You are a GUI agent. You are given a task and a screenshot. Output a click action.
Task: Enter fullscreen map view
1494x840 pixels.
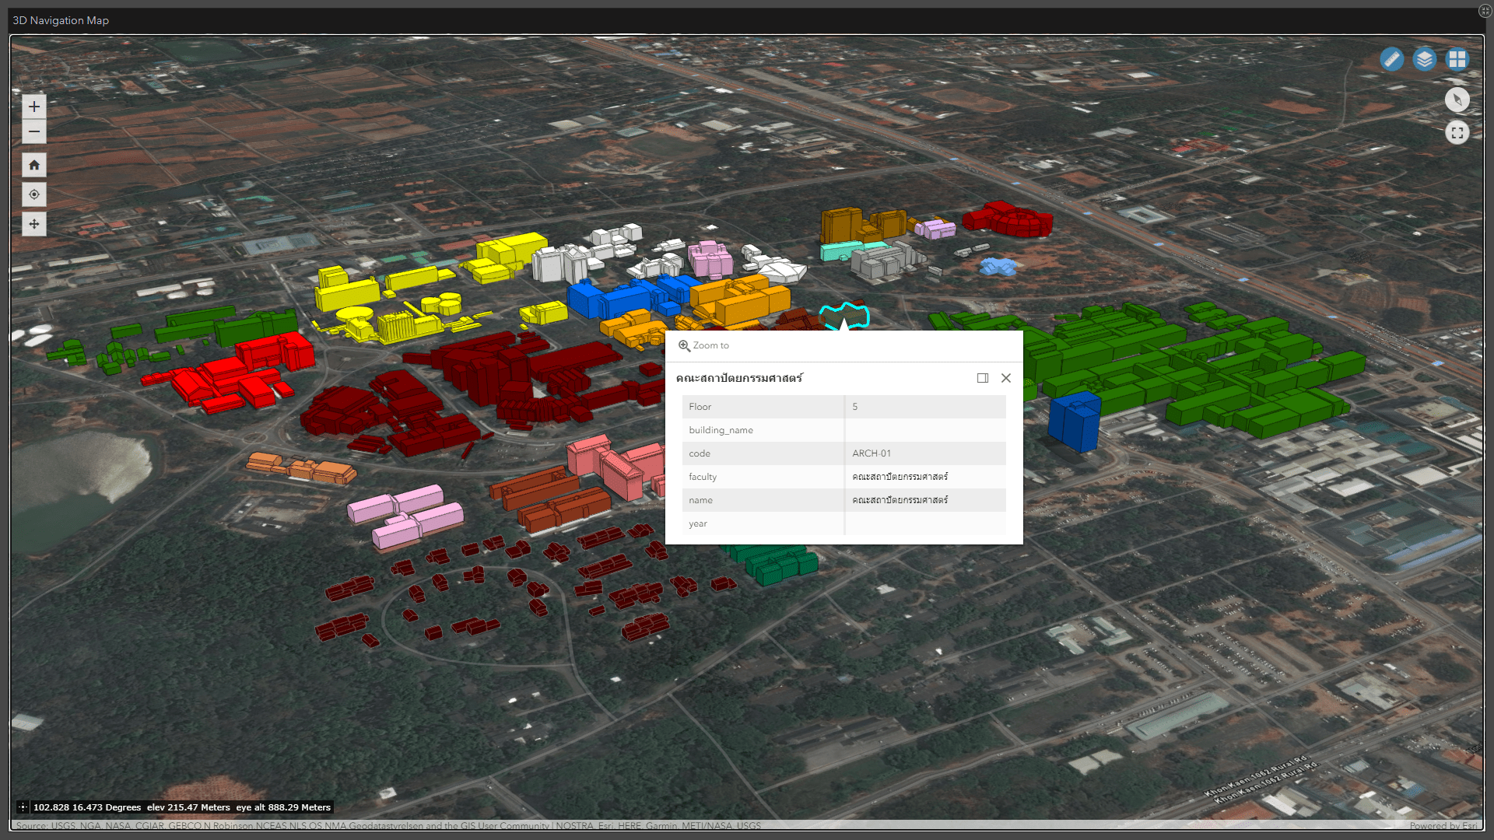(1457, 133)
